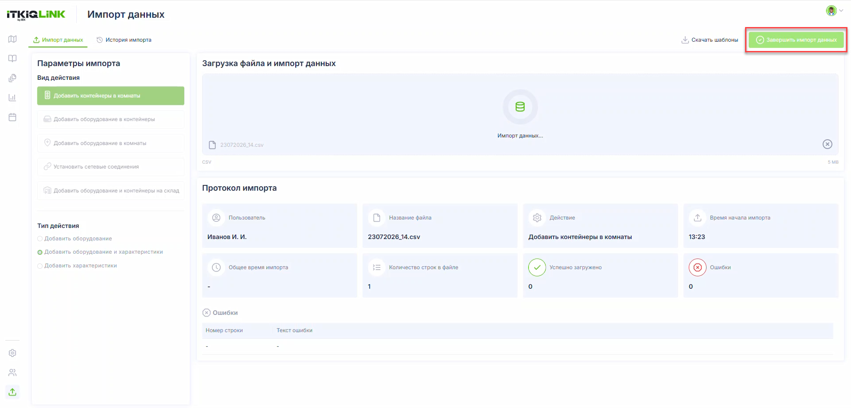The width and height of the screenshot is (851, 408).
Task: Click the 13:23 start time value
Action: pos(697,237)
